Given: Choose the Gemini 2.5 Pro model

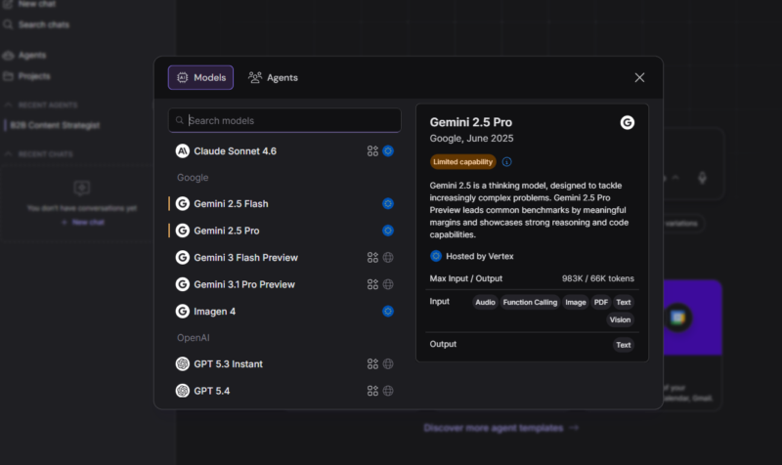Looking at the screenshot, I should (284, 231).
